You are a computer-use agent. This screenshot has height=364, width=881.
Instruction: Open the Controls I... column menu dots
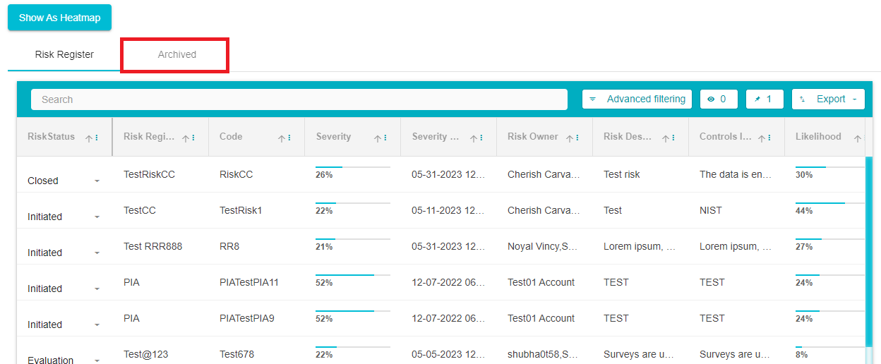tap(769, 138)
